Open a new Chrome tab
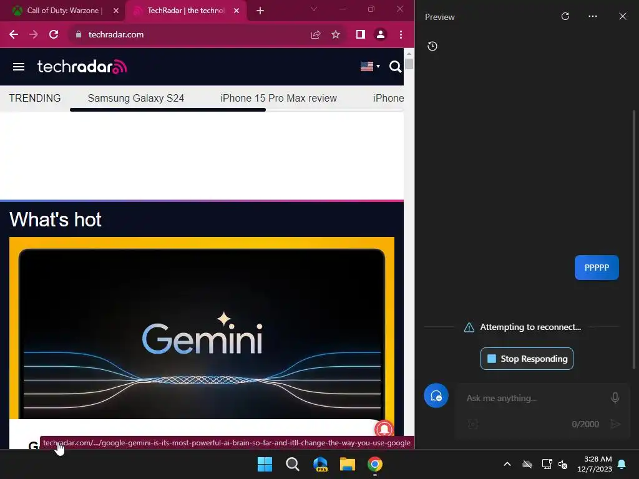Screen dimensions: 639x479 (260, 11)
